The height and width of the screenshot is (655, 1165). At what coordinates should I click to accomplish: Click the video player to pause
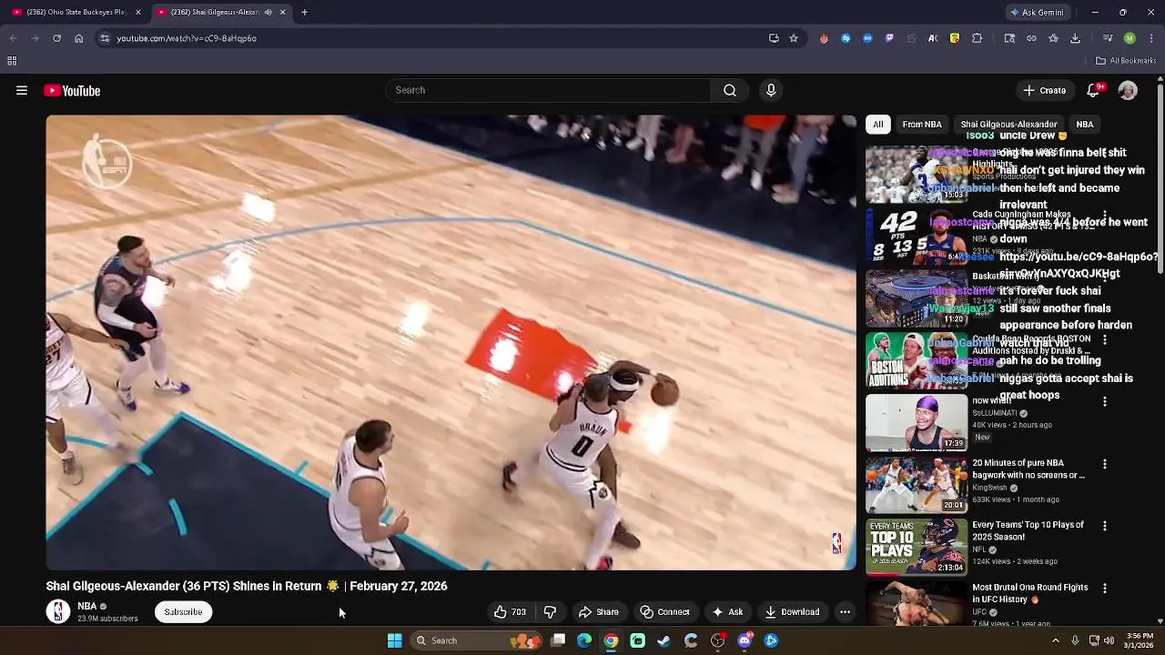point(451,342)
